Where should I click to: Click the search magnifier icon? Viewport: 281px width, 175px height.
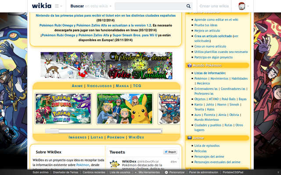click(x=188, y=6)
